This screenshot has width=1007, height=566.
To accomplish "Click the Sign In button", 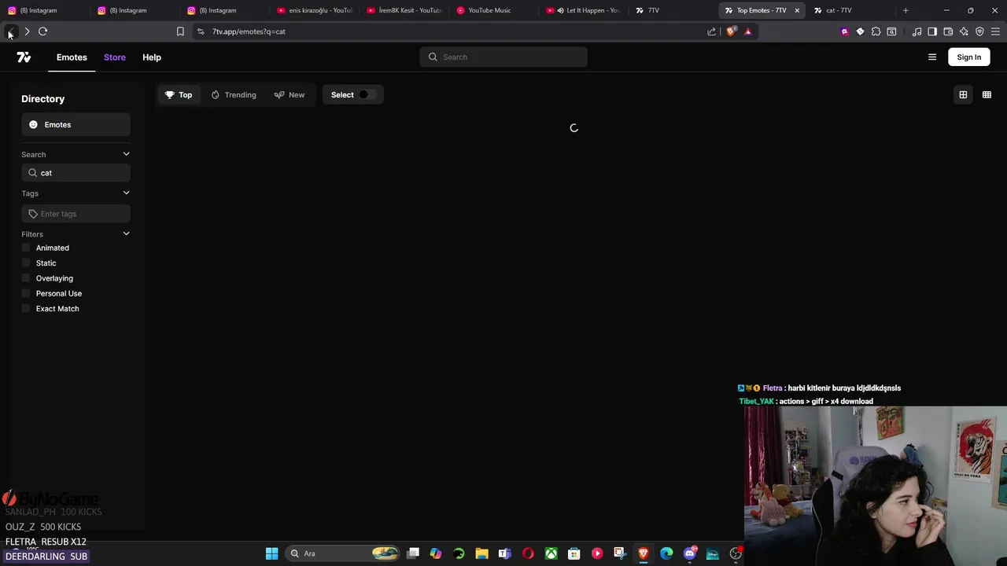I will (968, 57).
